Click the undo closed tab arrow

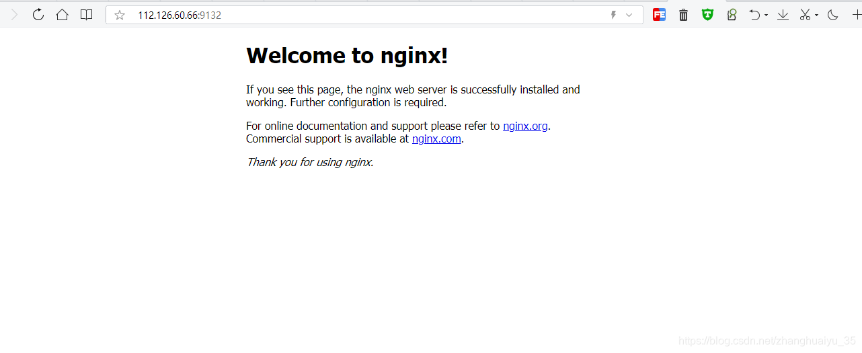point(755,15)
